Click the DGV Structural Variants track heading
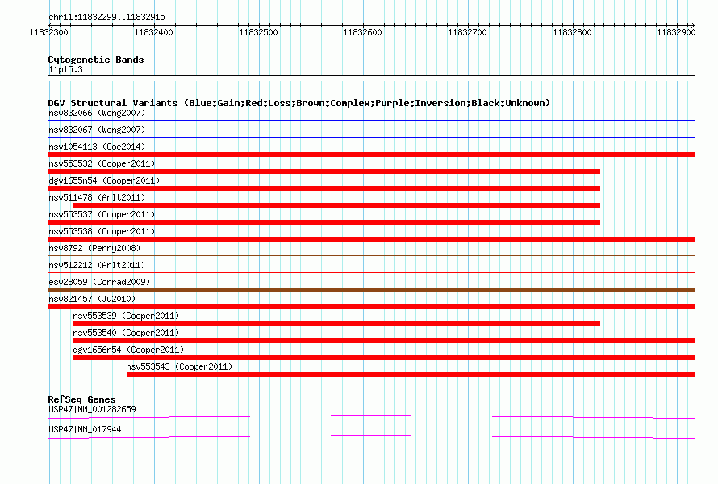The height and width of the screenshot is (484, 718). pyautogui.click(x=299, y=103)
